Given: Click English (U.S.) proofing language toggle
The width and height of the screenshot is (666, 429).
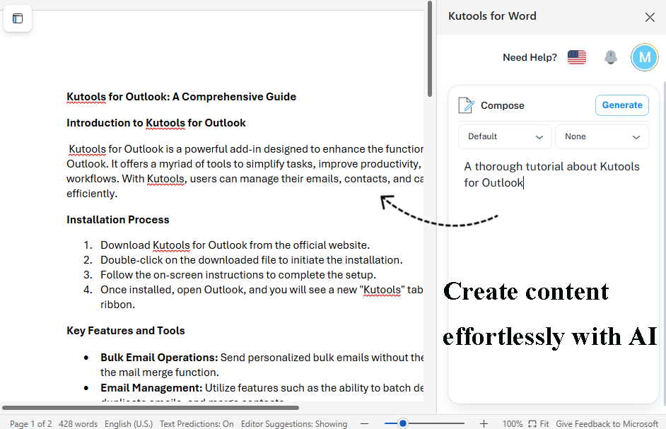Looking at the screenshot, I should 129,423.
